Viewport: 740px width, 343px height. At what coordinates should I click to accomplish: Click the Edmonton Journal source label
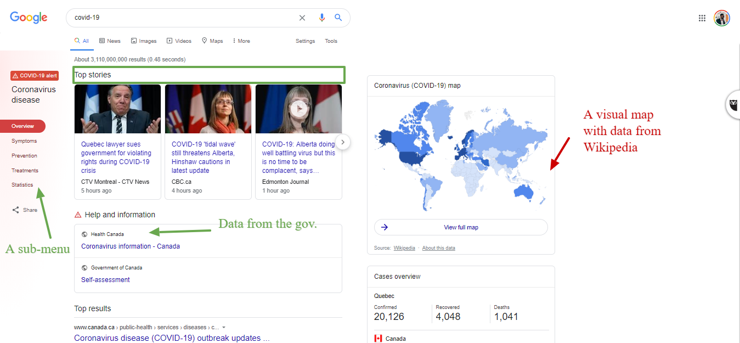(x=286, y=182)
